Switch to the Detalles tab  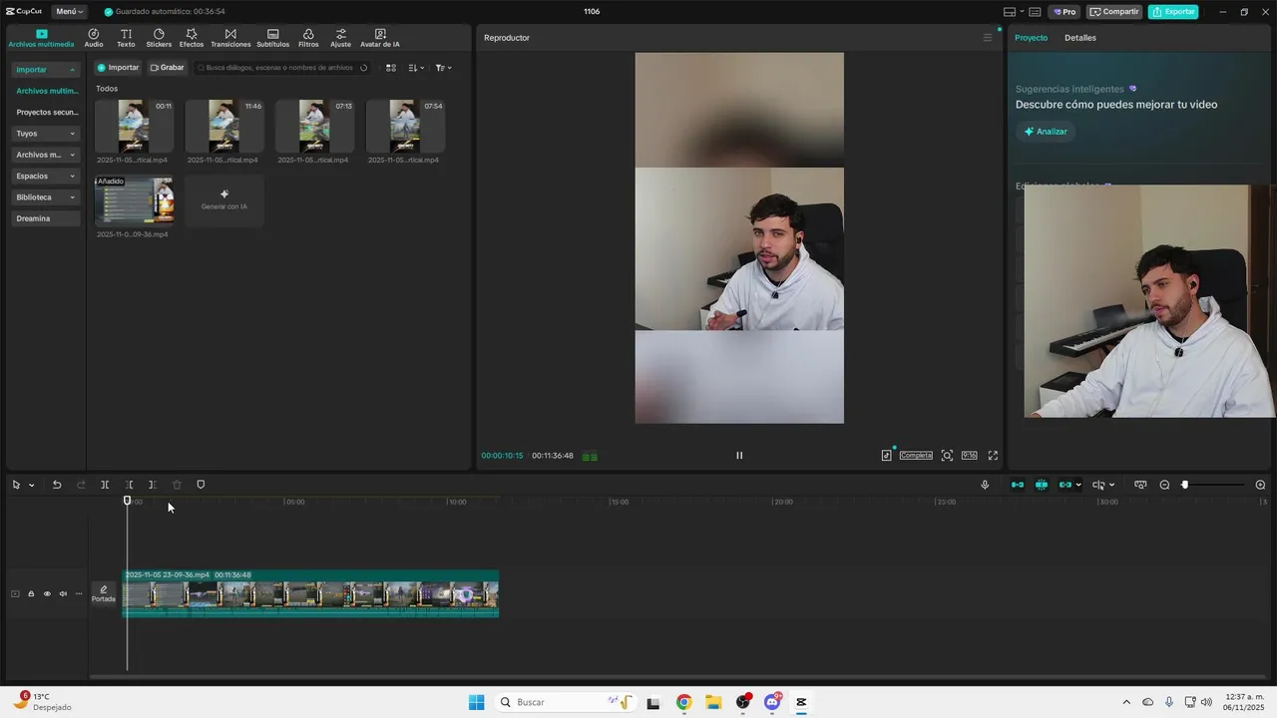1080,38
